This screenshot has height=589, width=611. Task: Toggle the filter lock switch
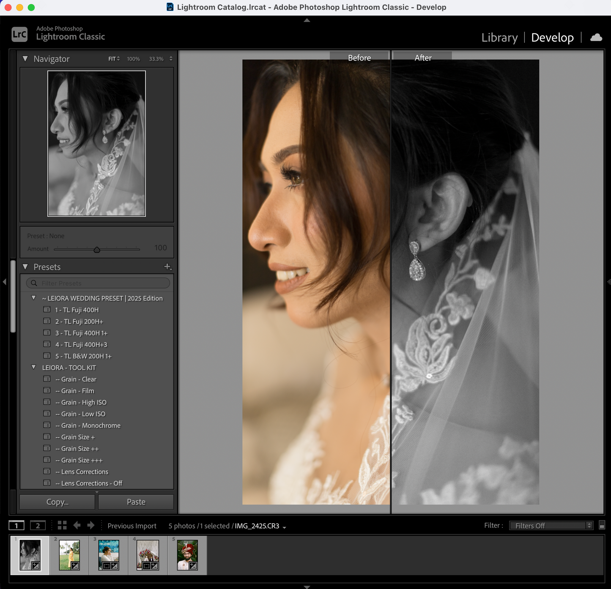[x=602, y=525]
